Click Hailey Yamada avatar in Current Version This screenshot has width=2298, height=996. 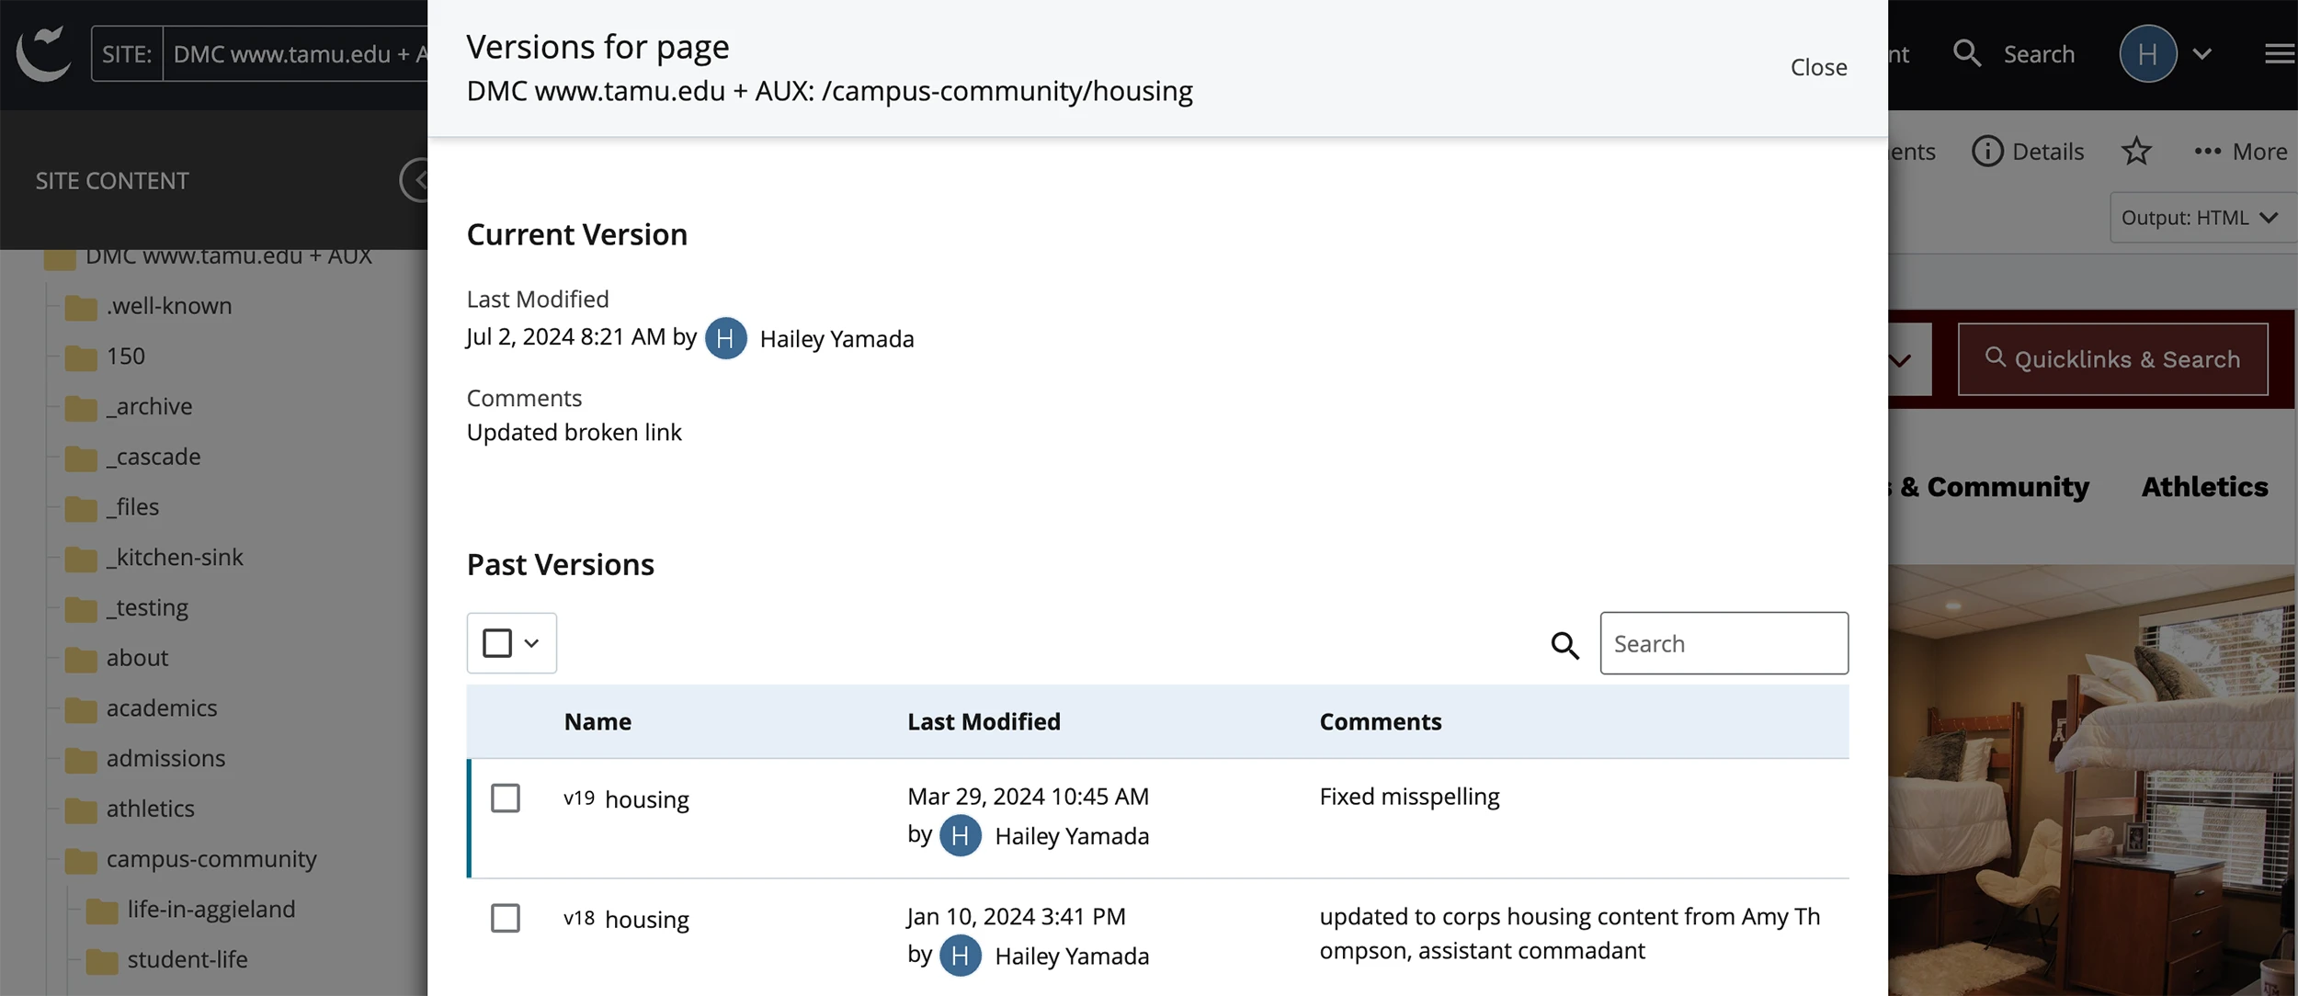coord(725,338)
